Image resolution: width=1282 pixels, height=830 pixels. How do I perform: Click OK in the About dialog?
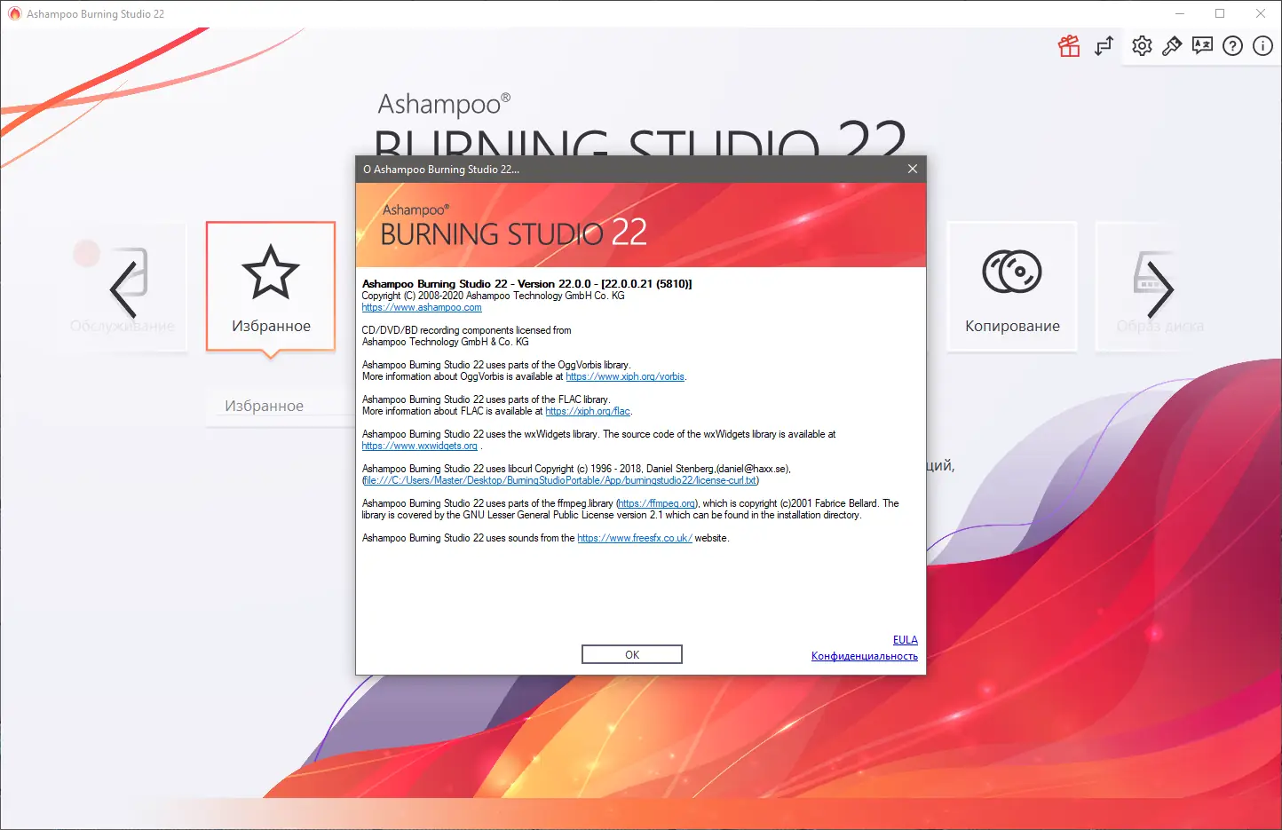[632, 654]
